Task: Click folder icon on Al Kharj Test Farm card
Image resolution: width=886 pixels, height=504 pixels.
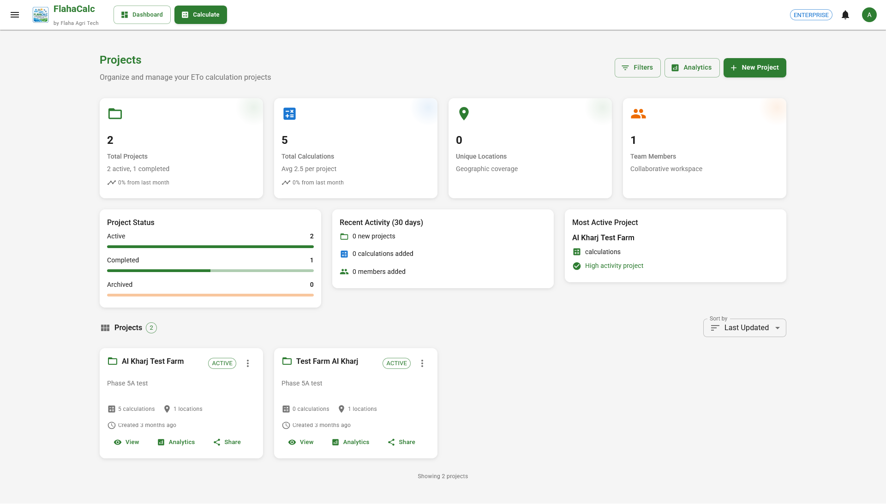Action: (113, 361)
